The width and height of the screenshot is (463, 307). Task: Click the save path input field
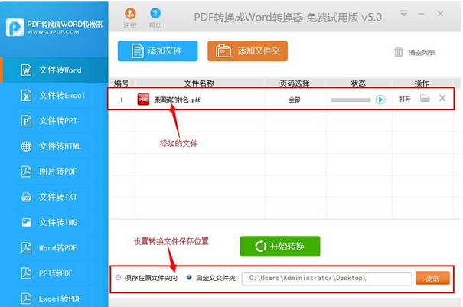coord(327,279)
